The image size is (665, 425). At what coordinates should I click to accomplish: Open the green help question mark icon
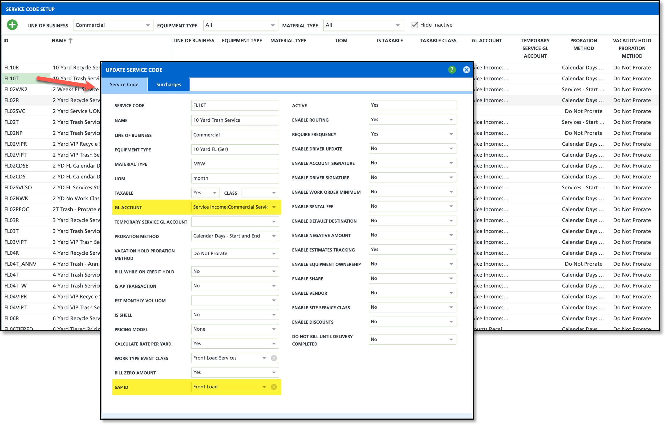click(451, 69)
